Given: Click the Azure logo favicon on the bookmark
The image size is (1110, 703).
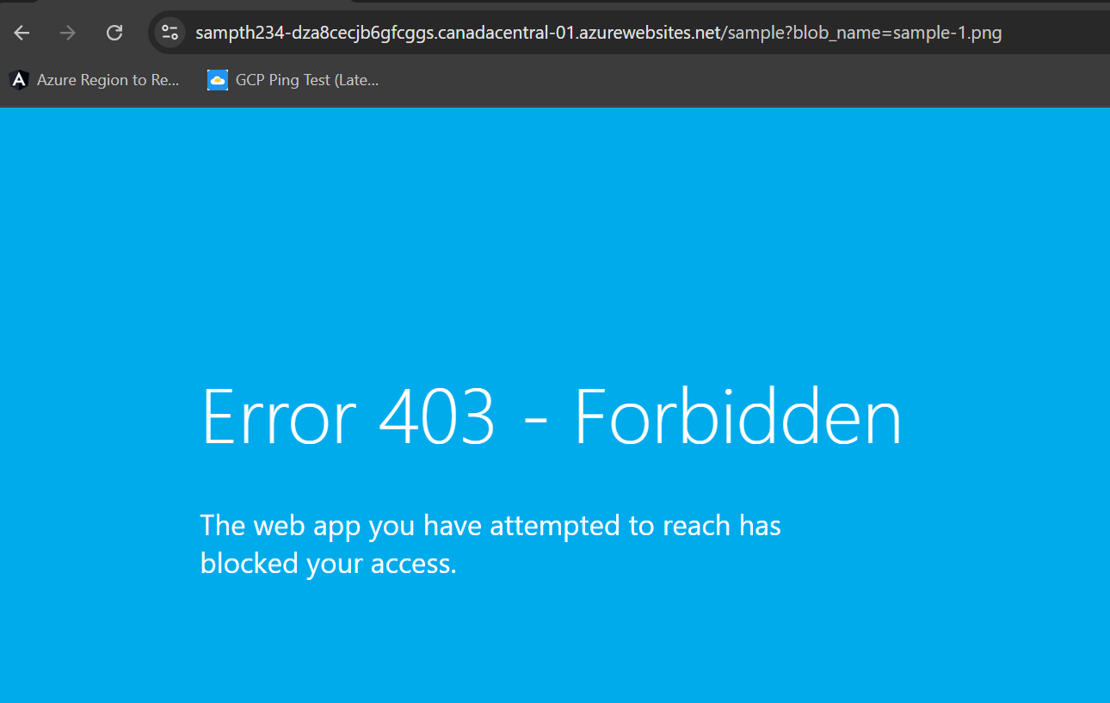Looking at the screenshot, I should pos(18,79).
